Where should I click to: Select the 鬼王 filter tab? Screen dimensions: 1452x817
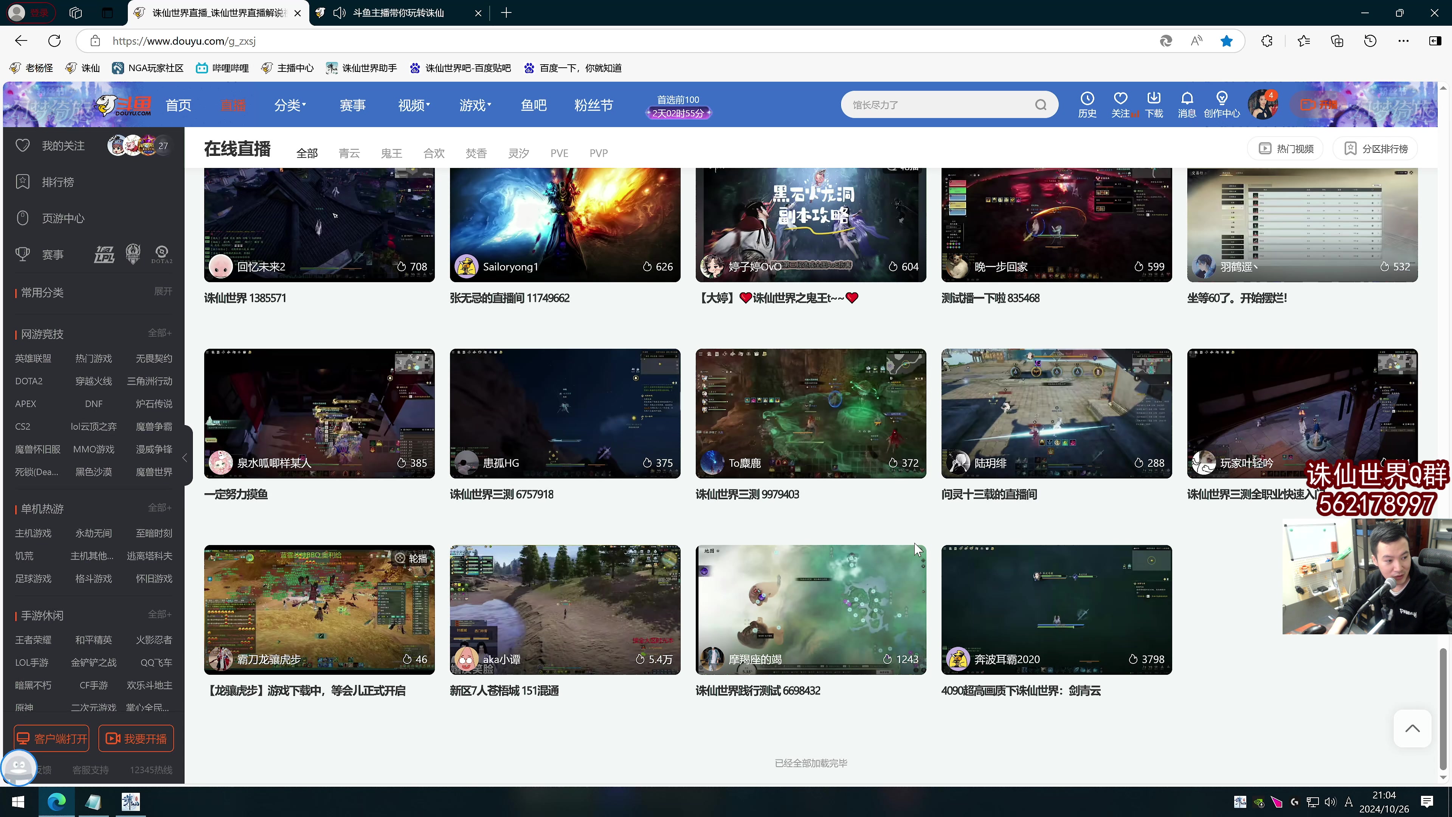pos(391,153)
